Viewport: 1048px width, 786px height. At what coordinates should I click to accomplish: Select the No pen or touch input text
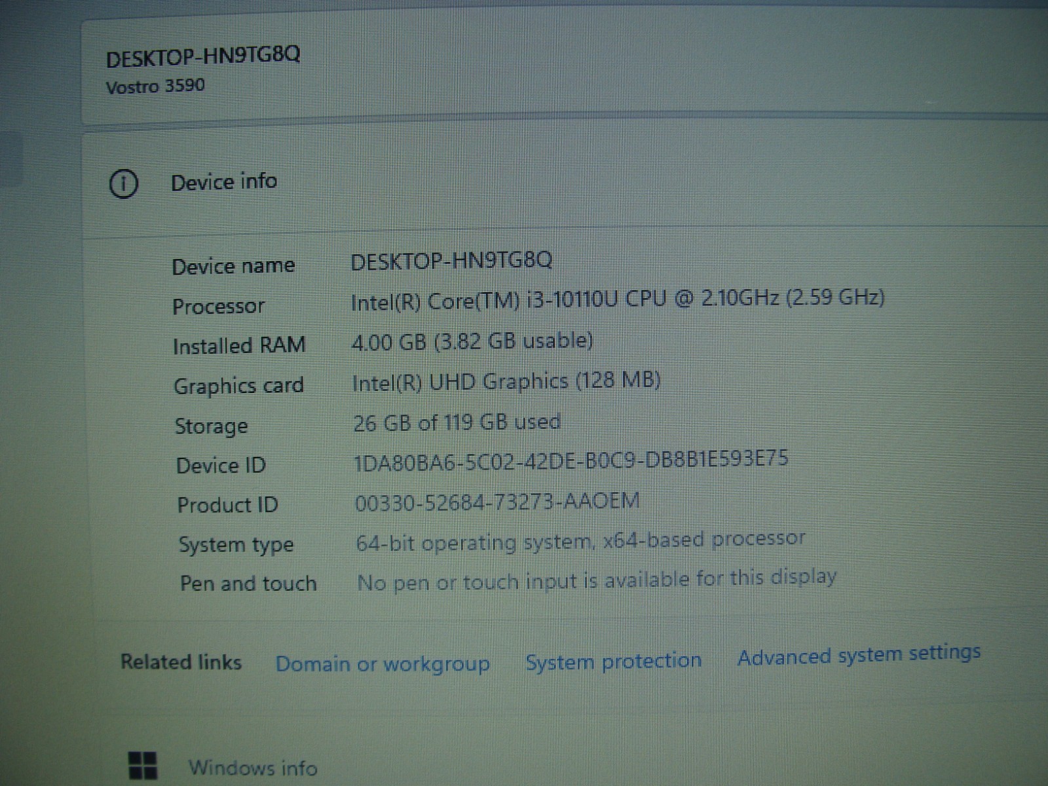[597, 580]
